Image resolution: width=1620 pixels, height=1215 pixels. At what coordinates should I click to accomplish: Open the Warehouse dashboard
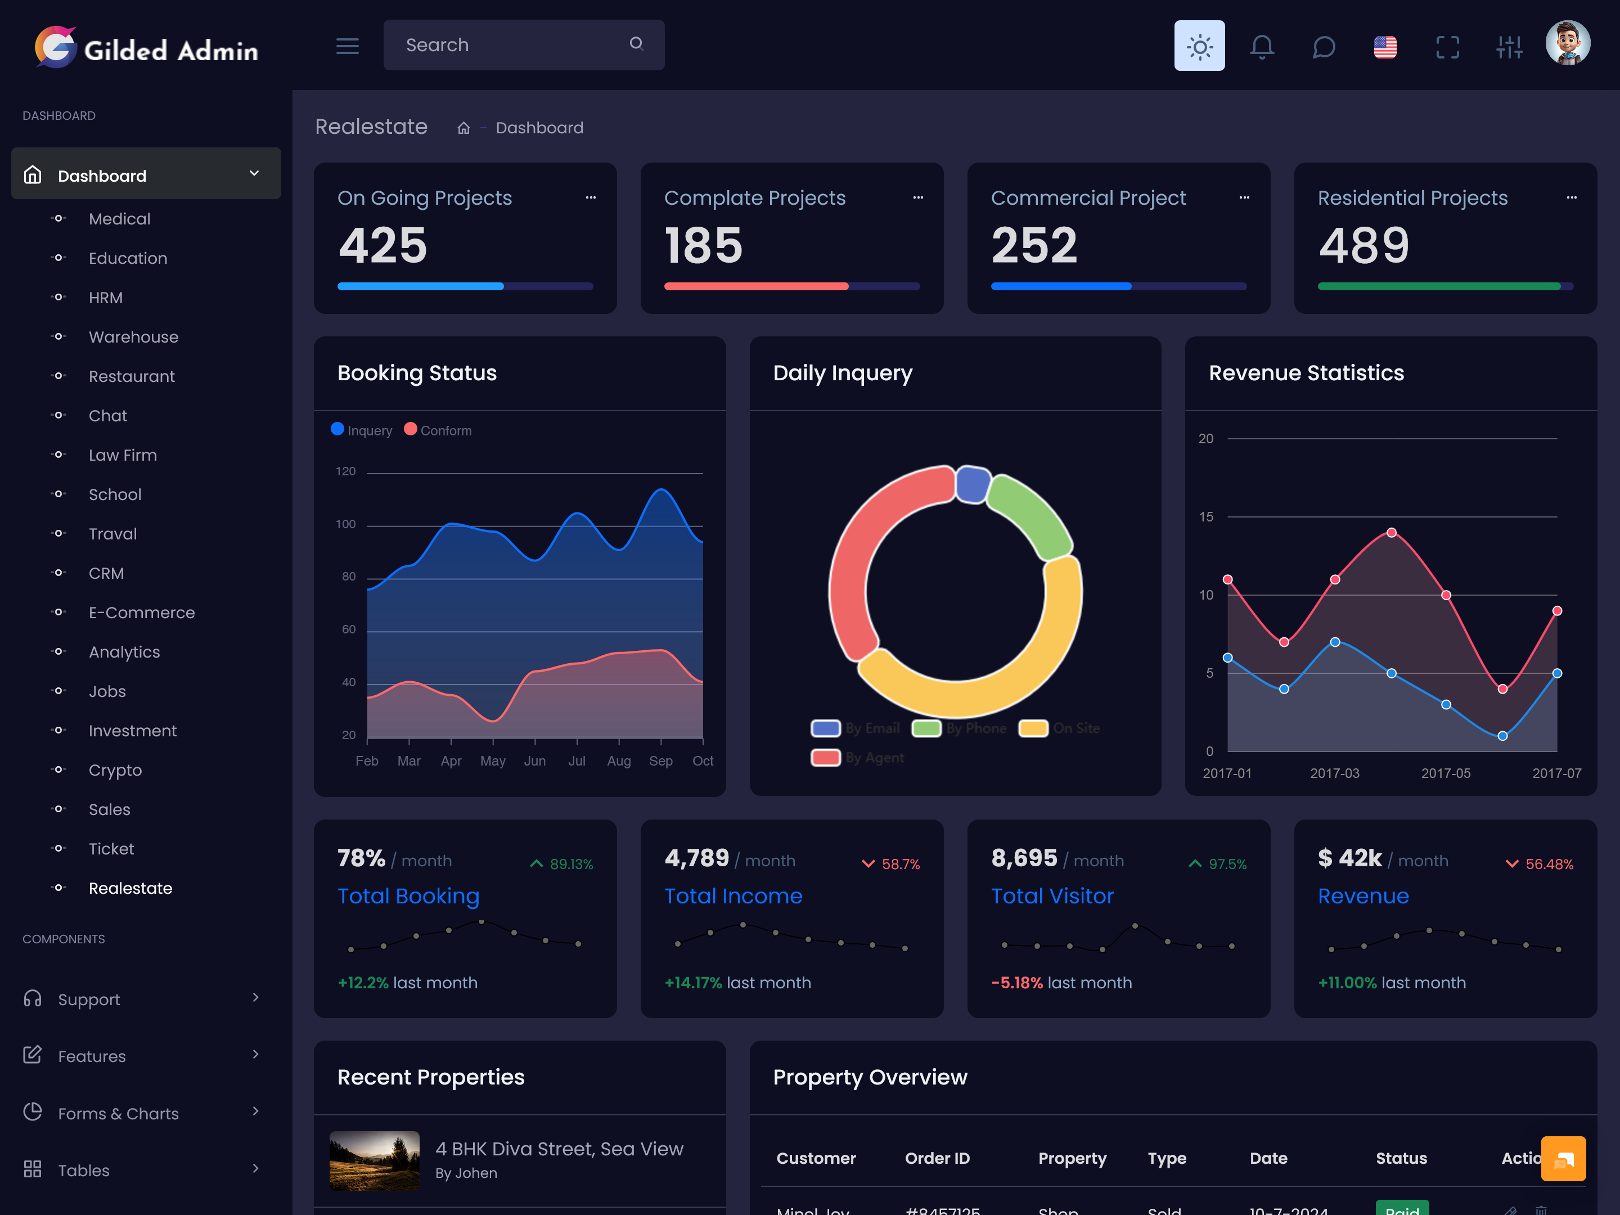point(133,337)
